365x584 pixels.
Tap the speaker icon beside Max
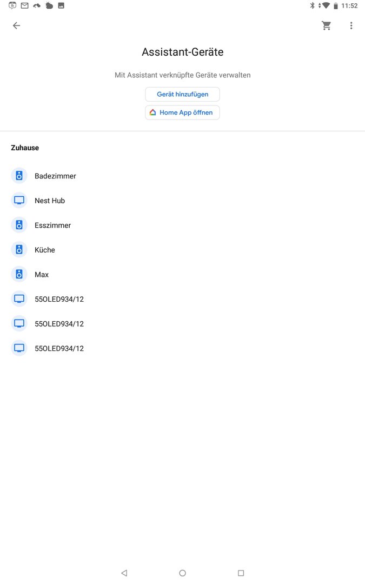19,274
